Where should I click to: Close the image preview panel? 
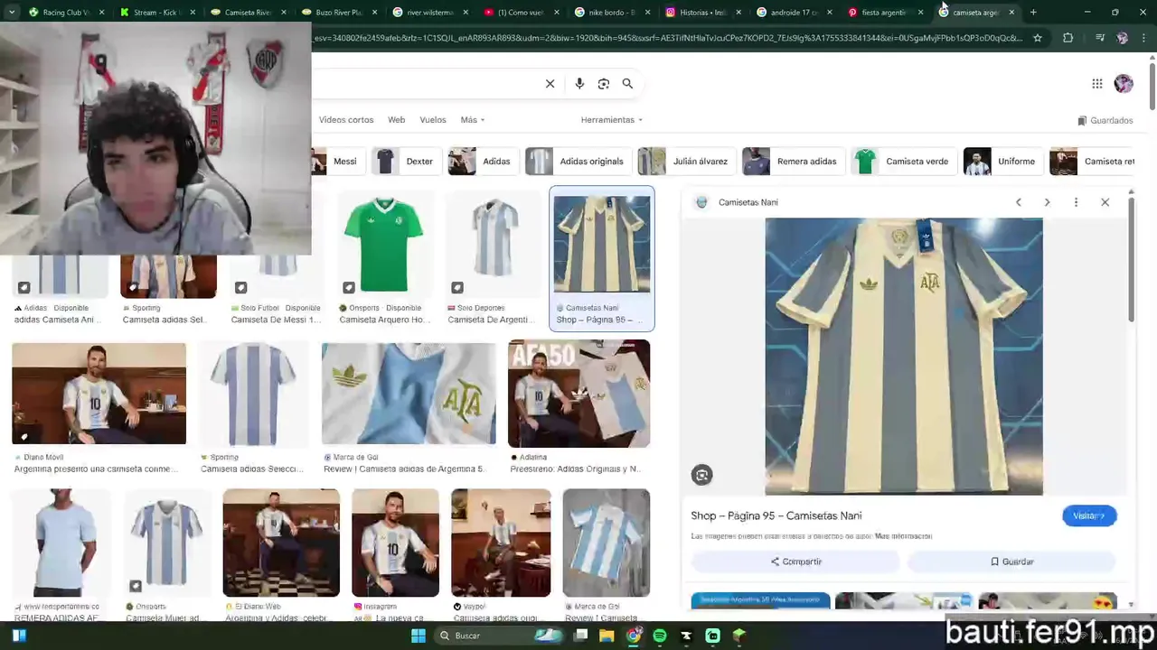(1105, 202)
